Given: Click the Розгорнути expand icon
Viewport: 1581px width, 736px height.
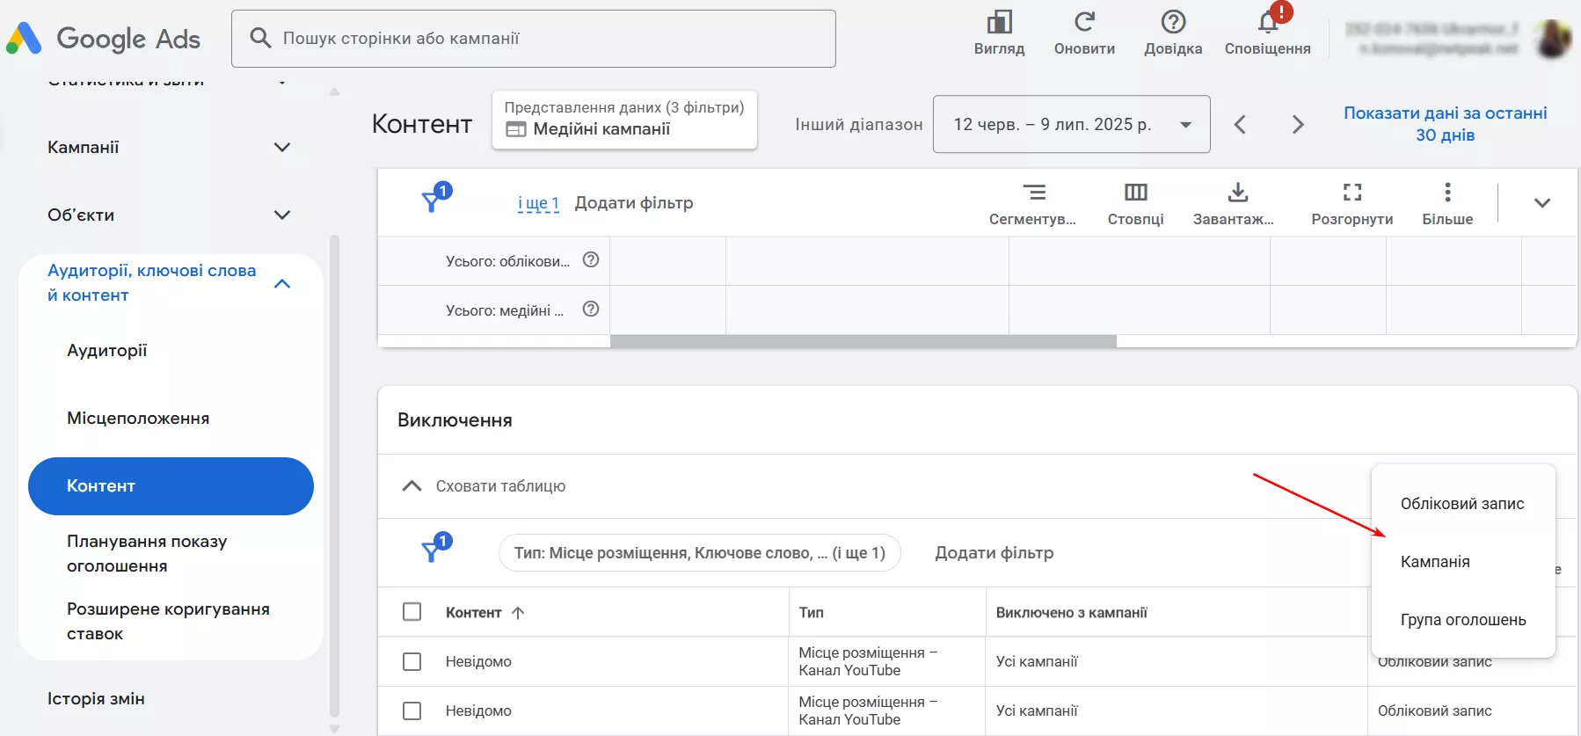Looking at the screenshot, I should [x=1352, y=192].
